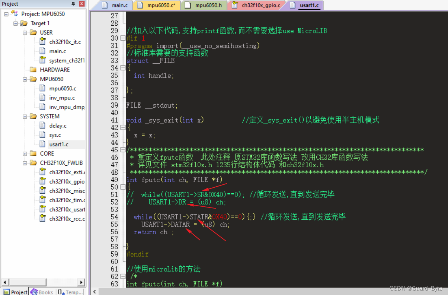Click the Functions (Temp) icon at bottom
Screen dimensions: 448x295
60,292
